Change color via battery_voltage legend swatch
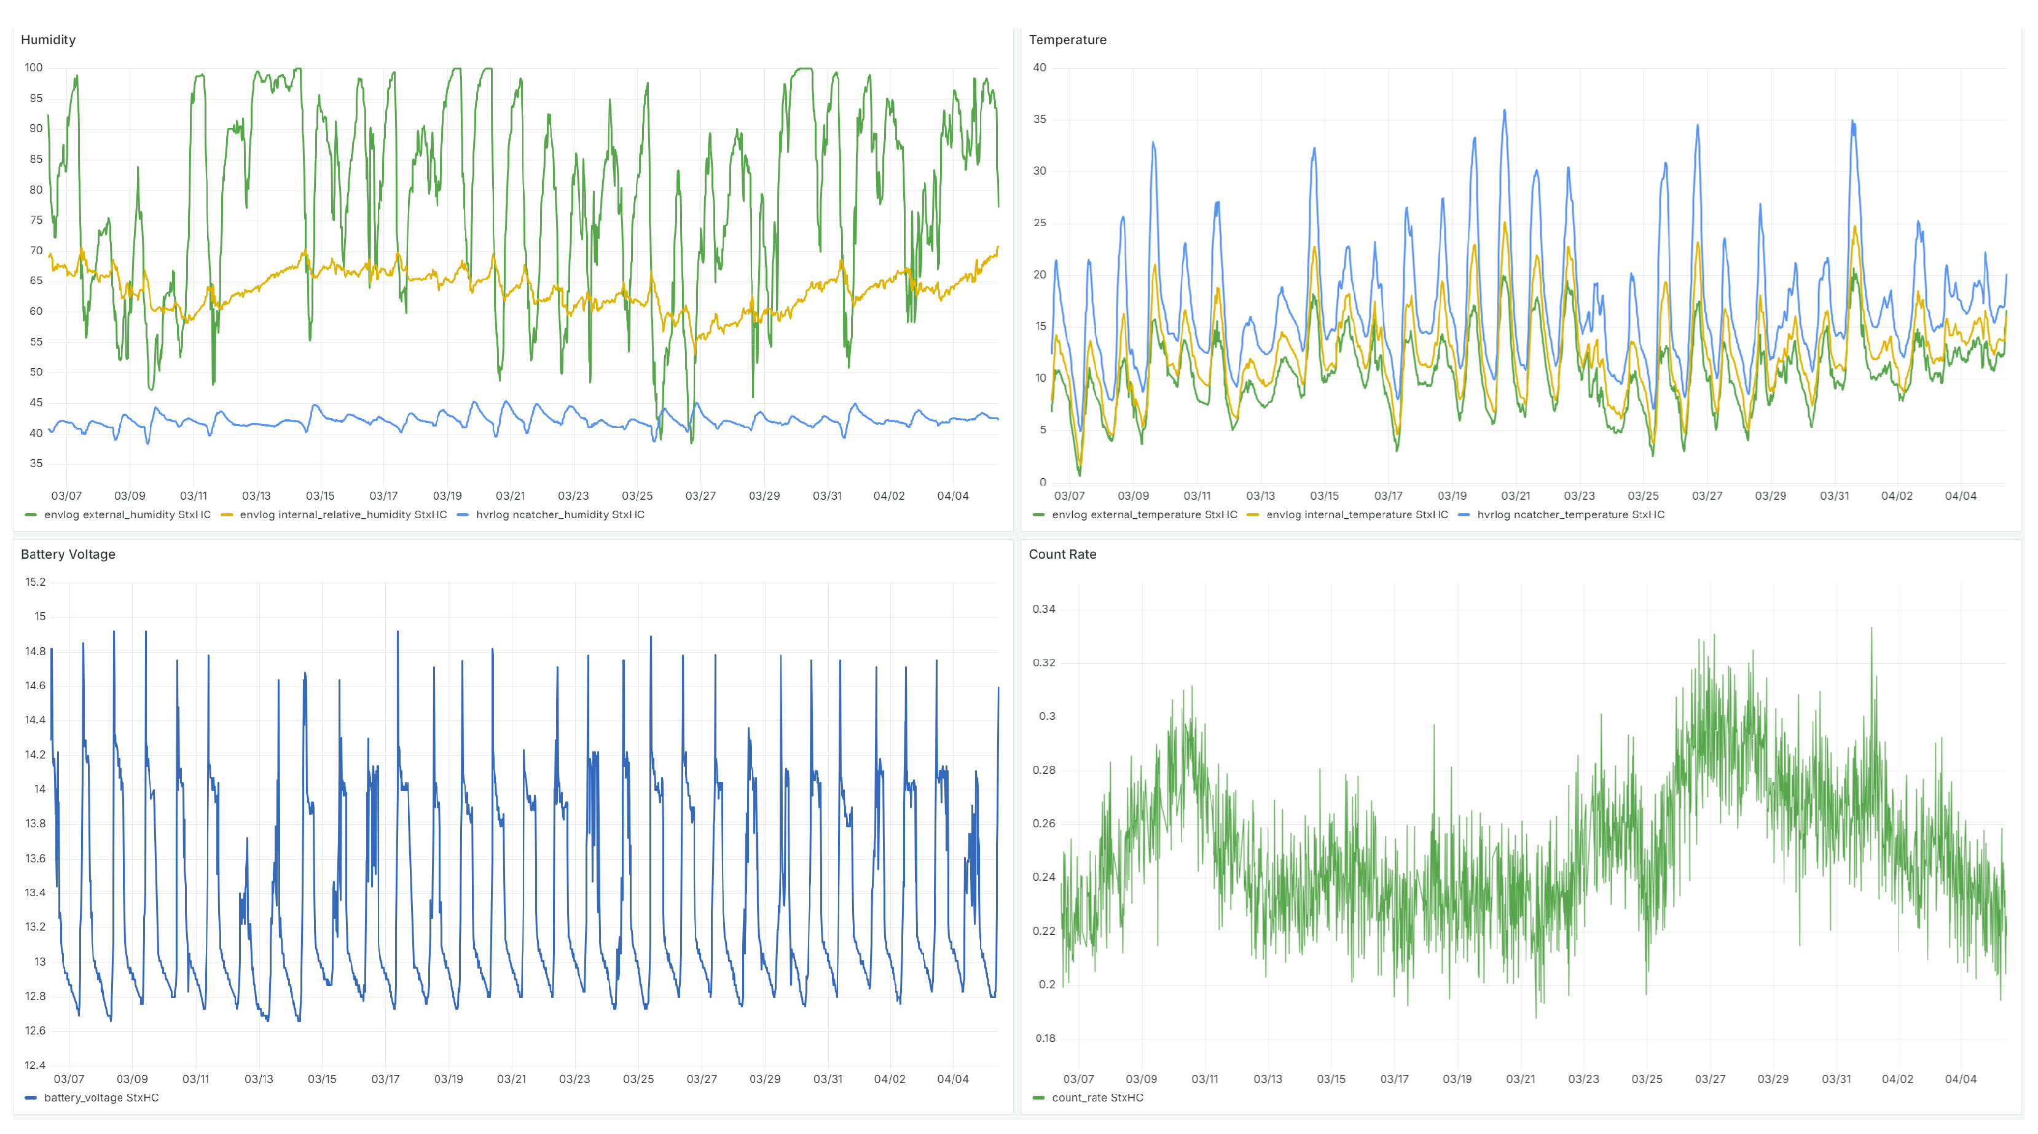The width and height of the screenshot is (2038, 1134). tap(31, 1098)
